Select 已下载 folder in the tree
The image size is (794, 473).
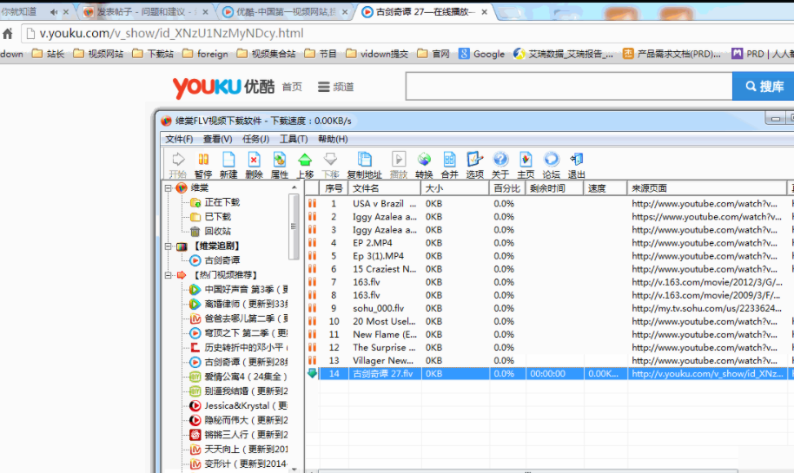click(210, 216)
